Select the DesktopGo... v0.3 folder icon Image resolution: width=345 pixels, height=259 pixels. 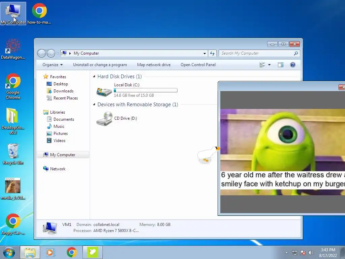click(13, 121)
